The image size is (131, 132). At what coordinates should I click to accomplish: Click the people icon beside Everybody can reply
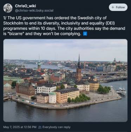(40, 127)
